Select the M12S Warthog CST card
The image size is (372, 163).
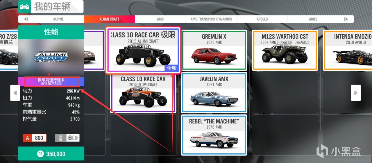click(285, 50)
